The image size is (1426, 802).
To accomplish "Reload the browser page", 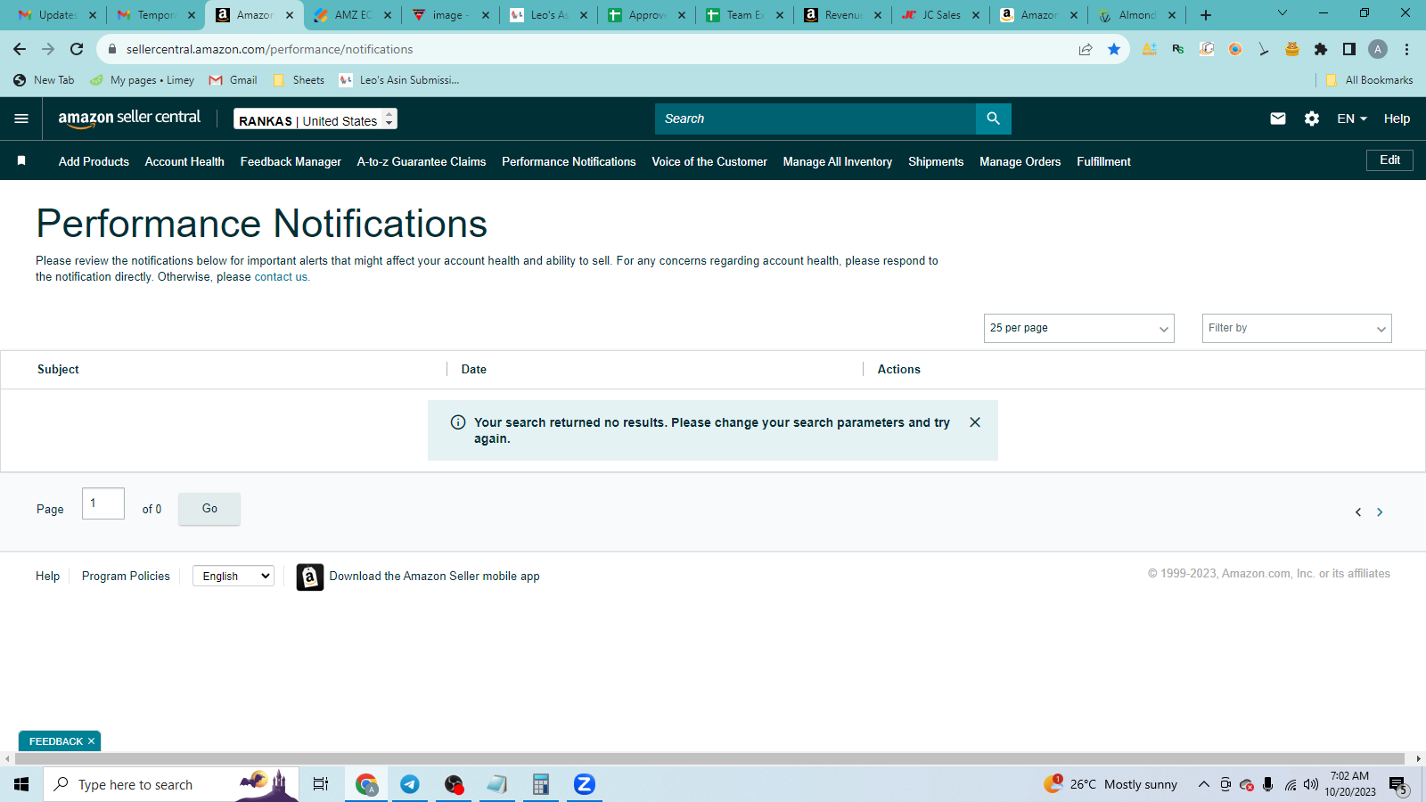I will [x=77, y=49].
